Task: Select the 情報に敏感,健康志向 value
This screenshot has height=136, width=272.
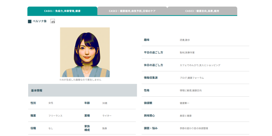Action: pos(191,91)
